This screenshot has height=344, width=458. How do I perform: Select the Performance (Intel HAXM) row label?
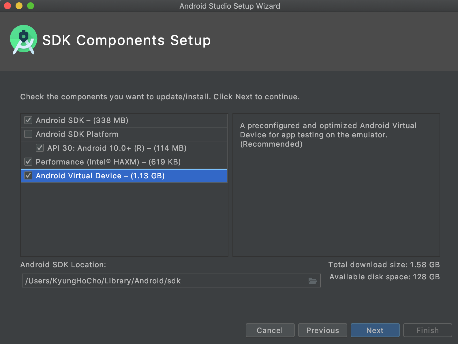(x=108, y=162)
